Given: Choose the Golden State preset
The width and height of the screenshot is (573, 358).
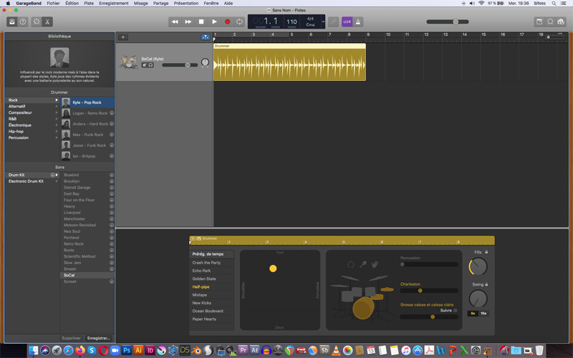Looking at the screenshot, I should (x=211, y=279).
